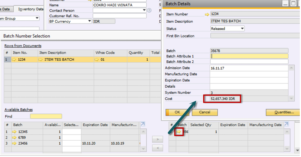Viewport: 301px width, 157px height.
Task: Expand selected batches table with the arrow icon
Action: click(286, 124)
